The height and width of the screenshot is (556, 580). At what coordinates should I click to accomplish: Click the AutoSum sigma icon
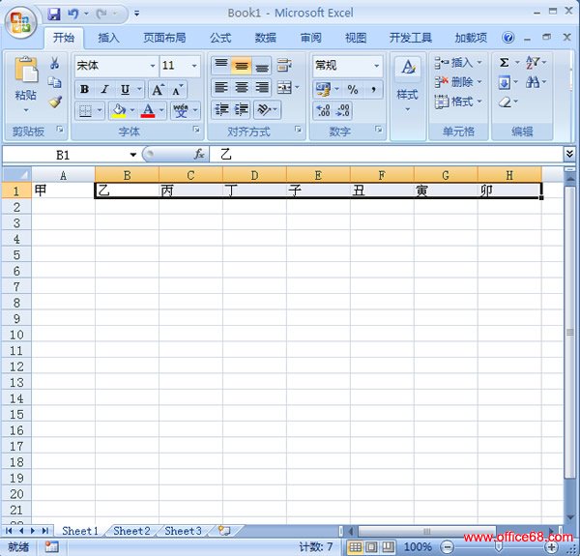(505, 63)
